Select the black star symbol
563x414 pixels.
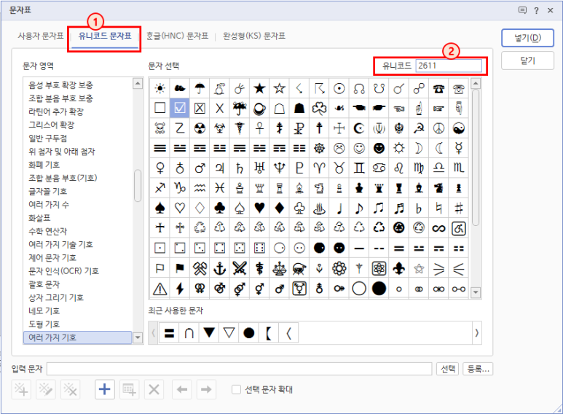click(x=259, y=88)
